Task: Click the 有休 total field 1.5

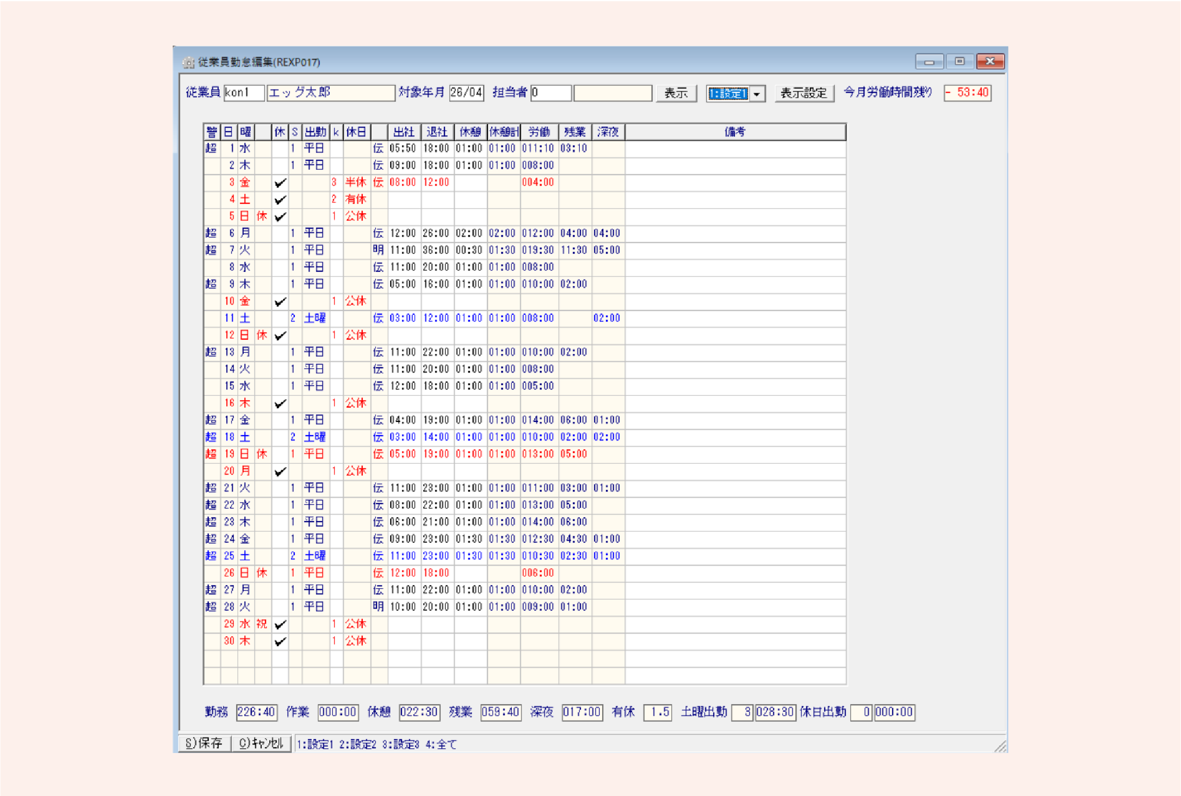Action: point(657,712)
